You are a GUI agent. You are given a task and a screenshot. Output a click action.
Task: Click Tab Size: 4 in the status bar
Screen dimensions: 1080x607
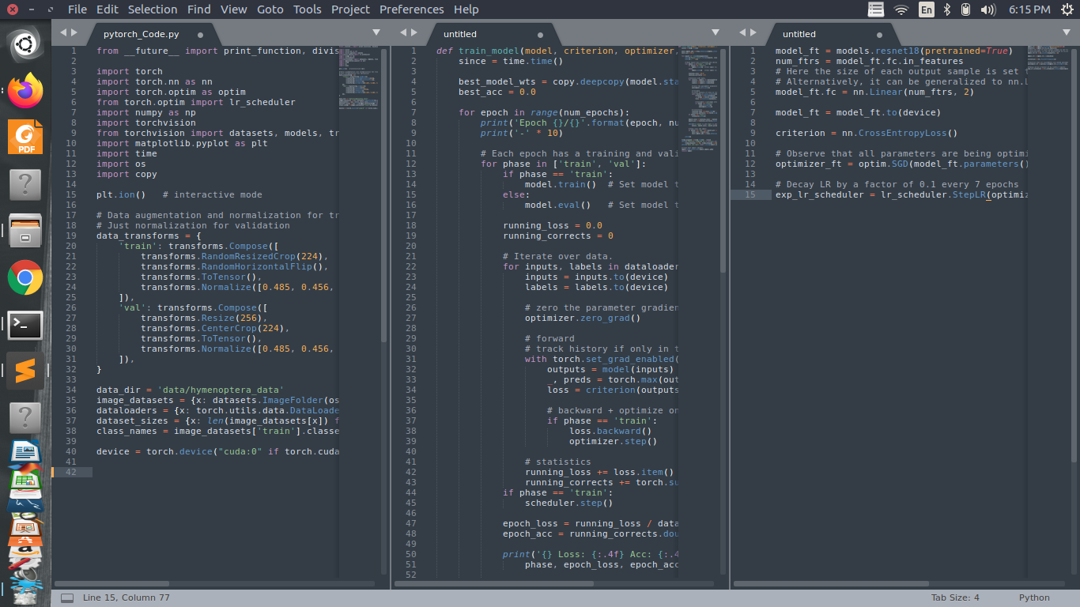[x=954, y=598]
